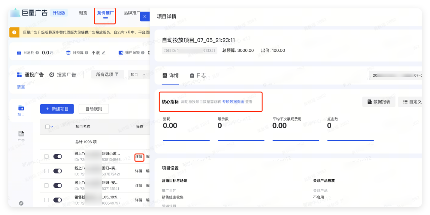Open the 账户余额 help question mark
The height and width of the screenshot is (215, 430).
point(143,53)
